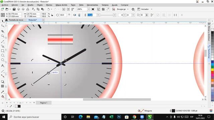The width and height of the screenshot is (214, 120).
Task: Open end arrowhead dropdown
Action: pos(133,15)
